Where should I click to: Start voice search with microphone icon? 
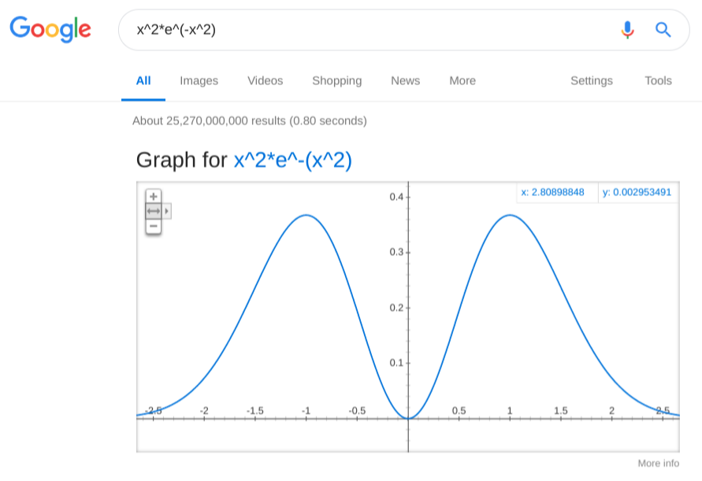pyautogui.click(x=627, y=30)
